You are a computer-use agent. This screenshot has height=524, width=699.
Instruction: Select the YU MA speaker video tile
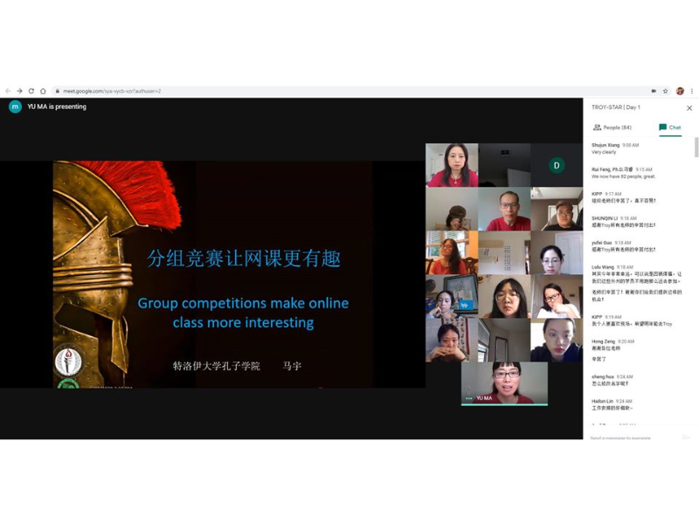coord(504,383)
